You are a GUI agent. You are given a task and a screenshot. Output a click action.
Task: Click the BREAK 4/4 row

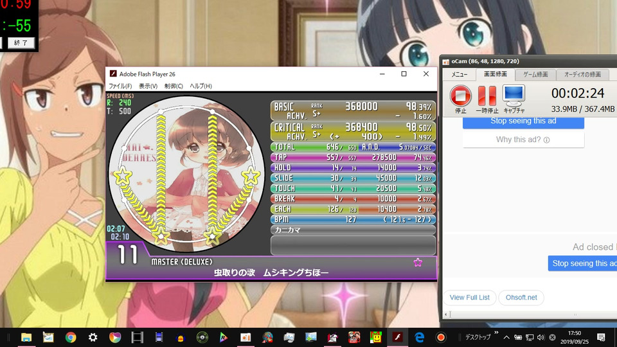(x=353, y=199)
